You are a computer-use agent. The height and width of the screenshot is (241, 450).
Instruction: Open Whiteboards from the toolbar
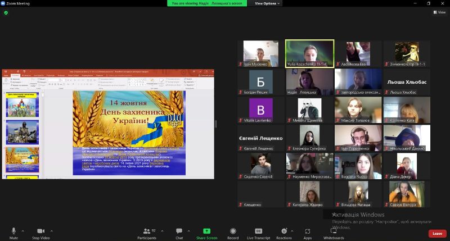pos(334,231)
